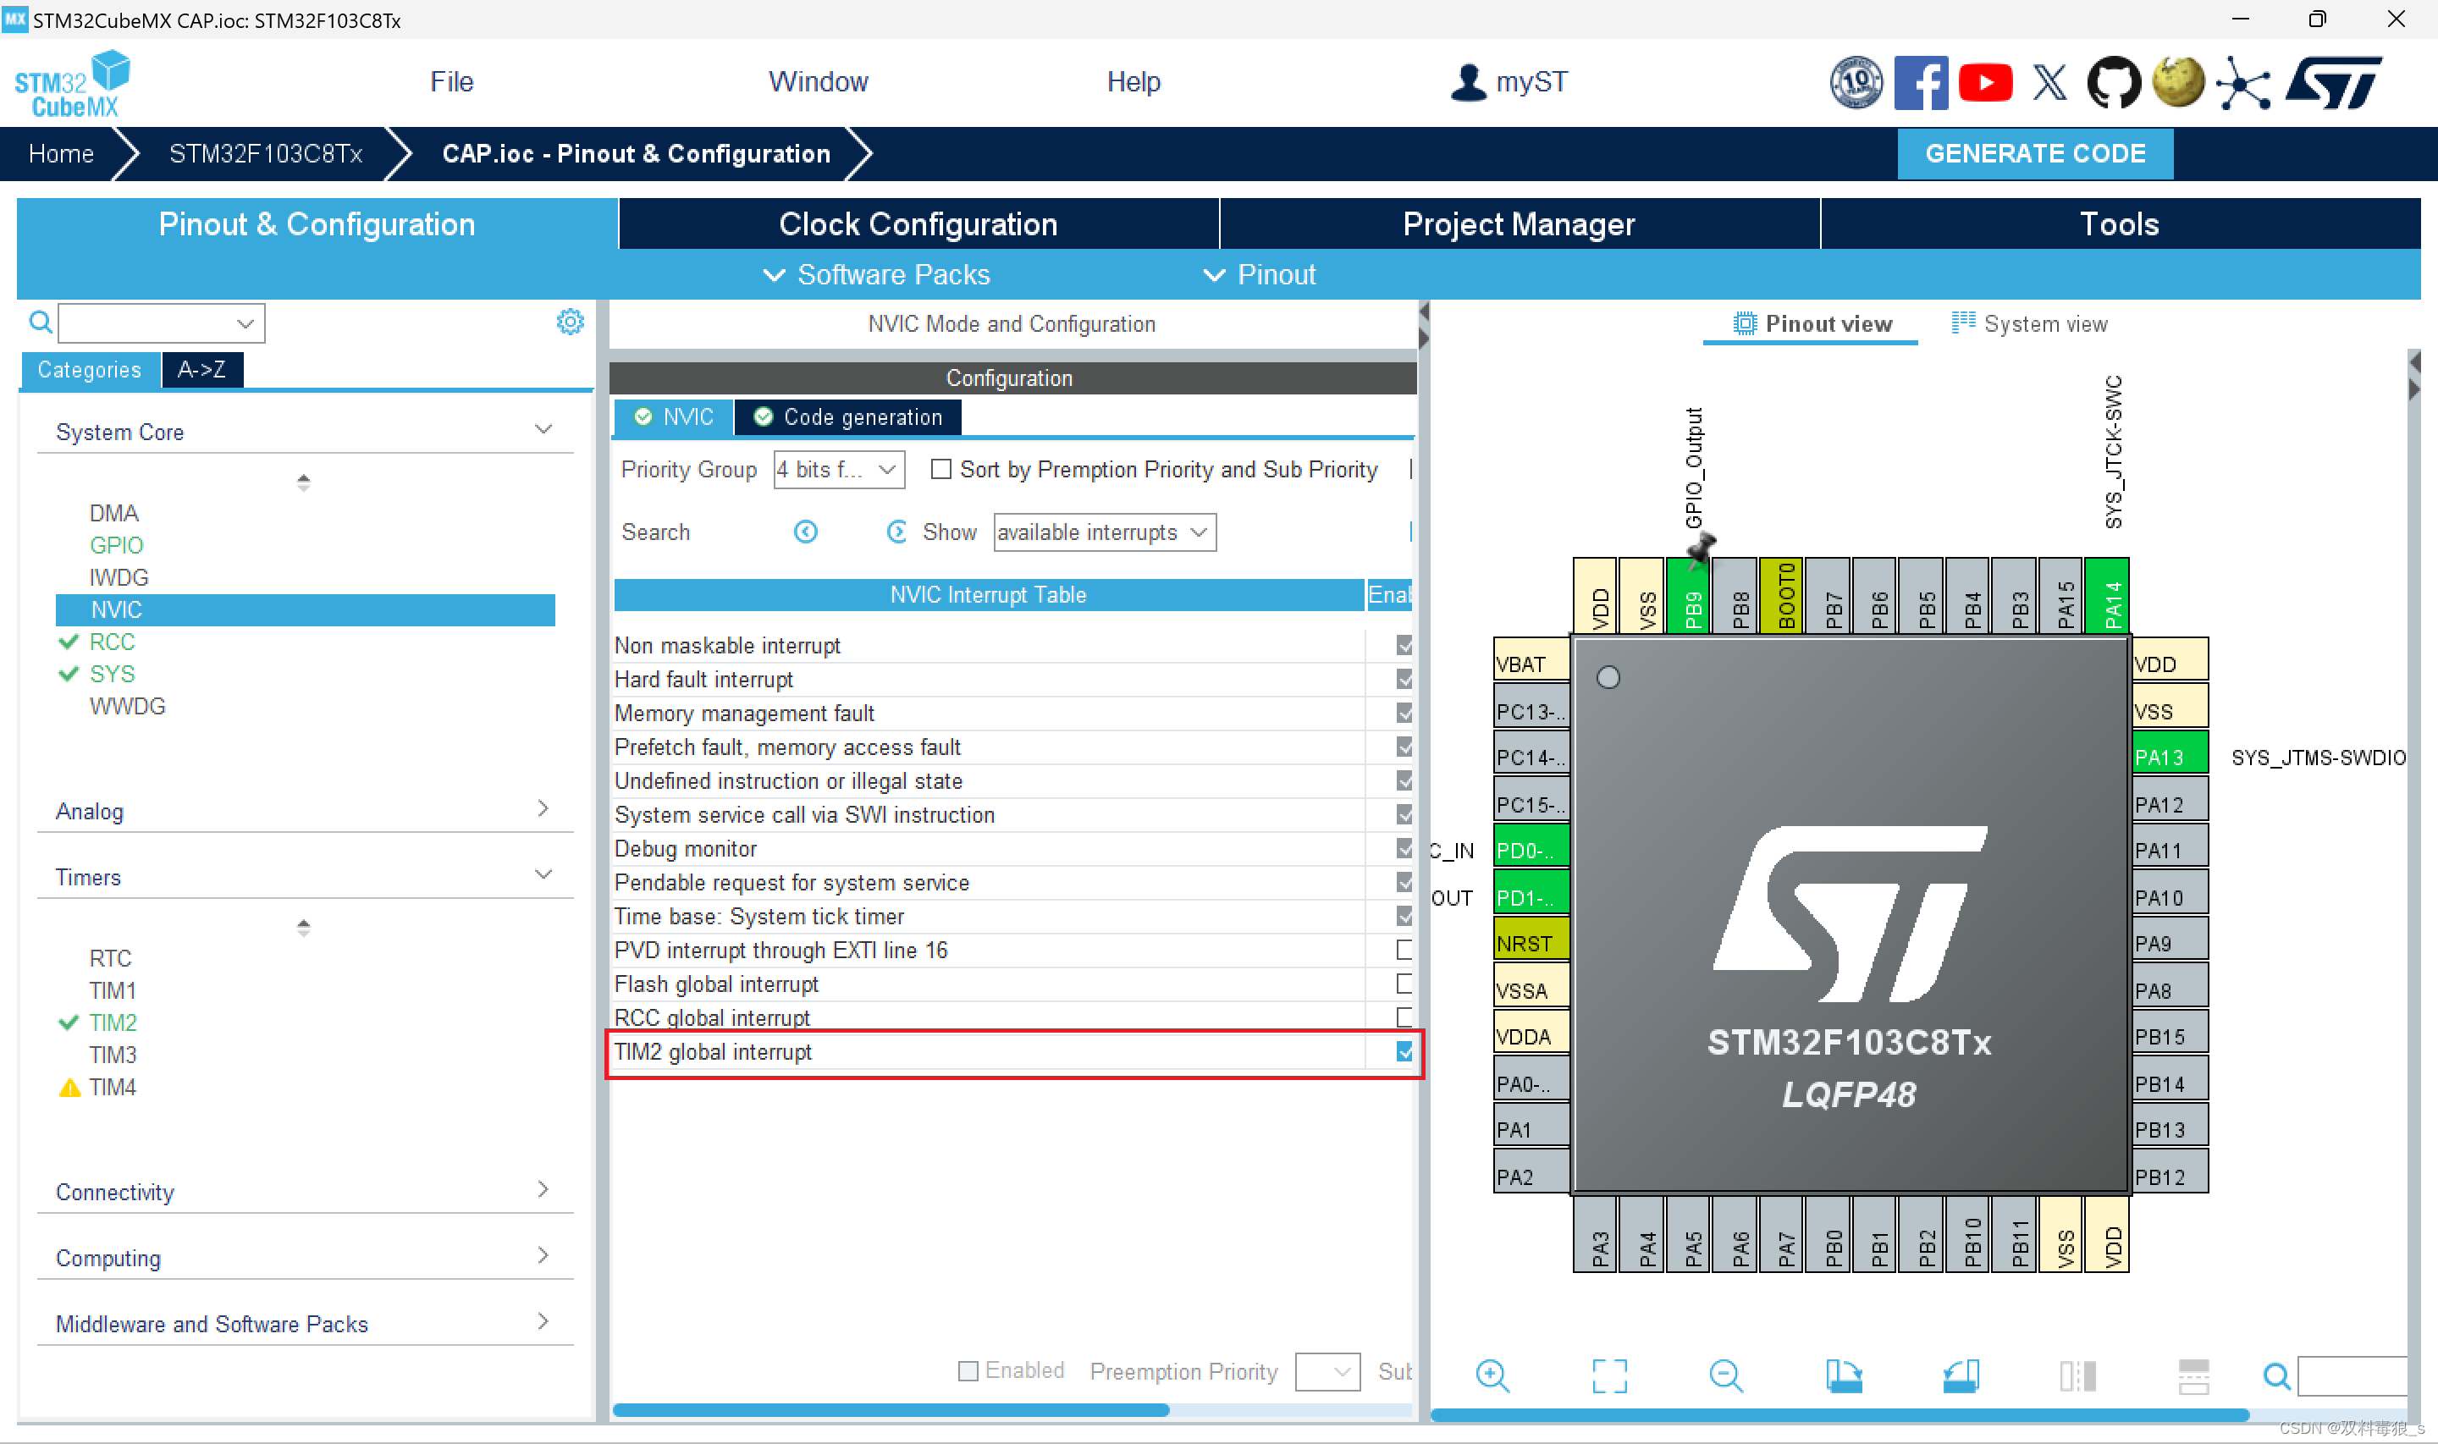Viewport: 2438px width, 1444px height.
Task: Open the YouTube icon in header
Action: 1984,83
